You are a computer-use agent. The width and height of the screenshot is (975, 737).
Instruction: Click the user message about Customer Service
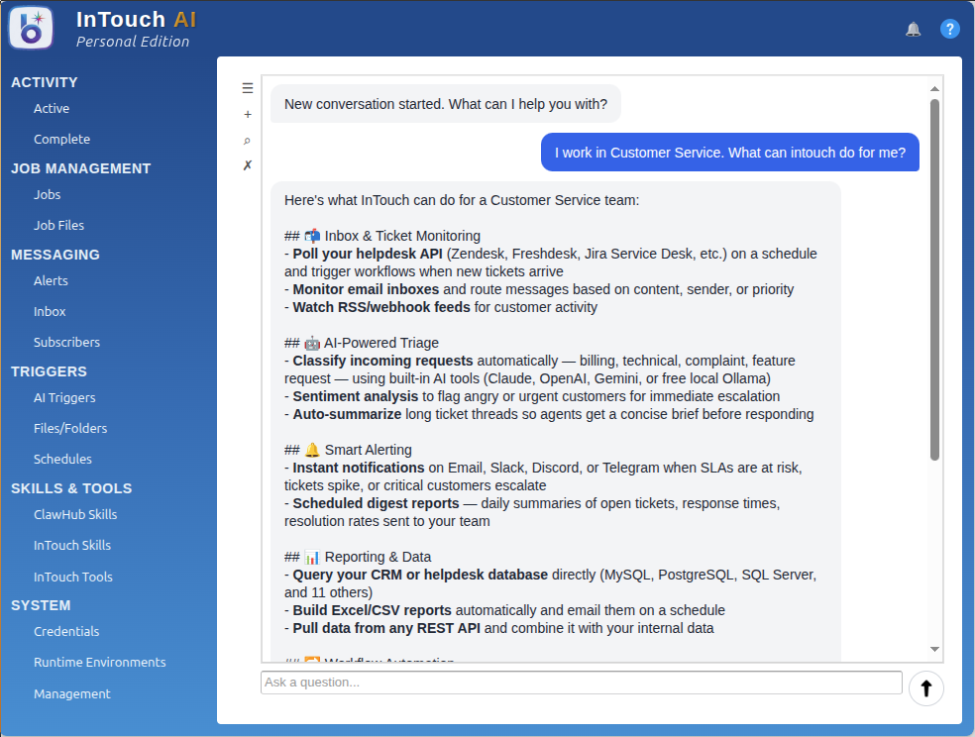coord(730,153)
